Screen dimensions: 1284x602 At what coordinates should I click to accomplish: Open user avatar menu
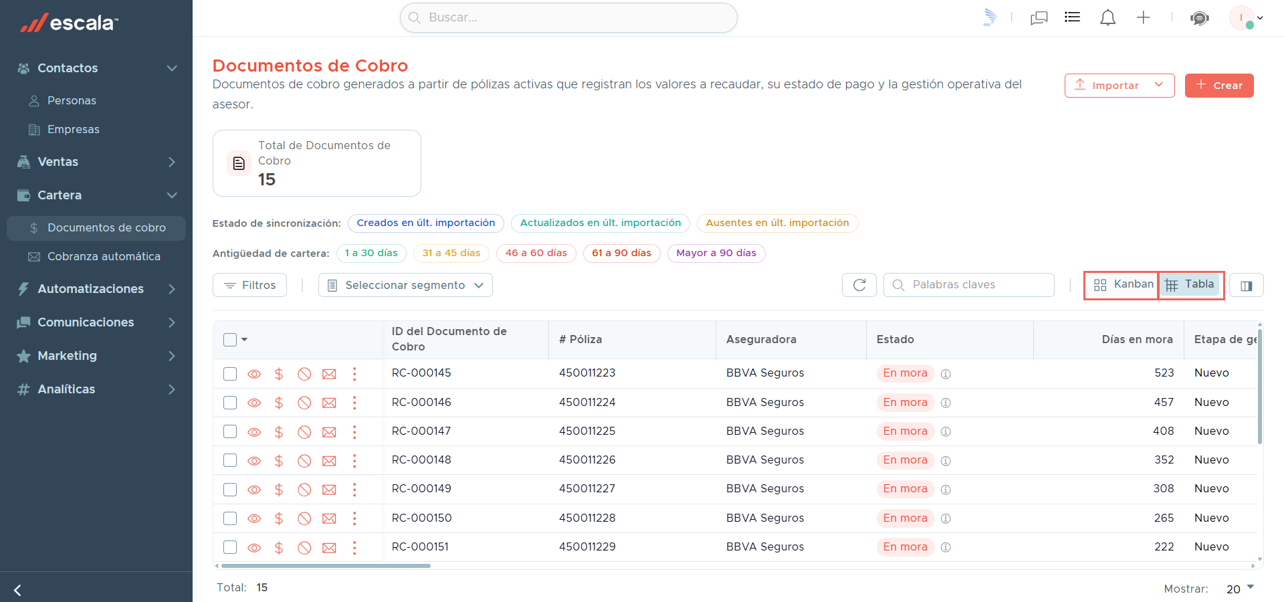[x=1246, y=18]
